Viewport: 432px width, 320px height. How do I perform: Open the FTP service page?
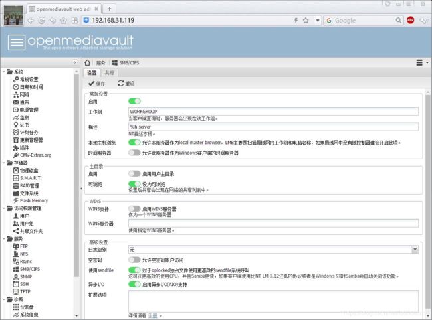click(x=21, y=246)
